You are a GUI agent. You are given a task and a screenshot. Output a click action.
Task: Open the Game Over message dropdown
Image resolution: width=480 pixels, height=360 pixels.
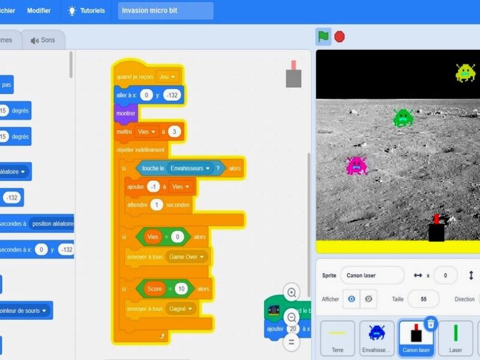(187, 257)
